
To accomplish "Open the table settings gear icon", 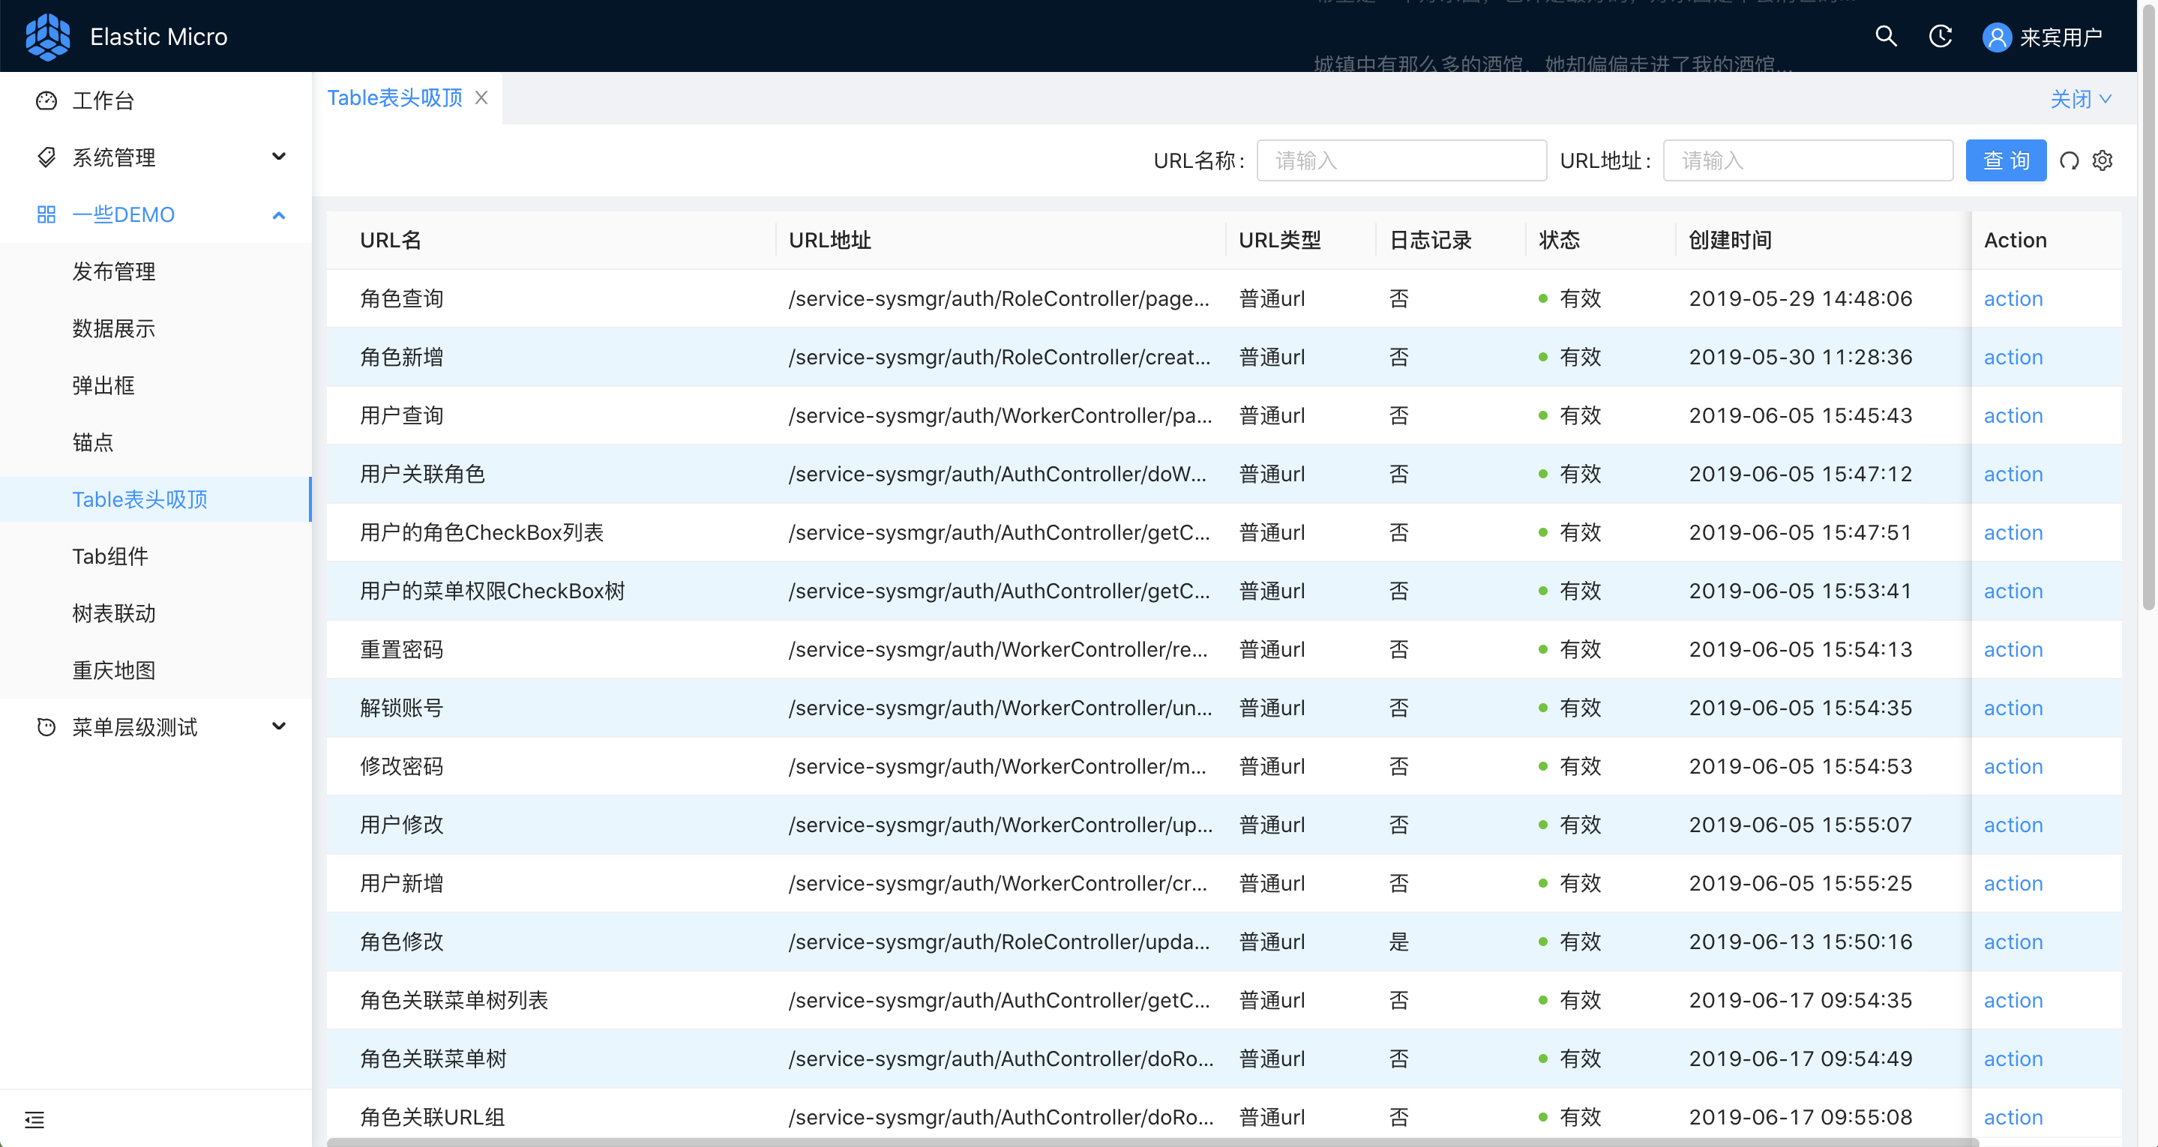I will pyautogui.click(x=2103, y=160).
